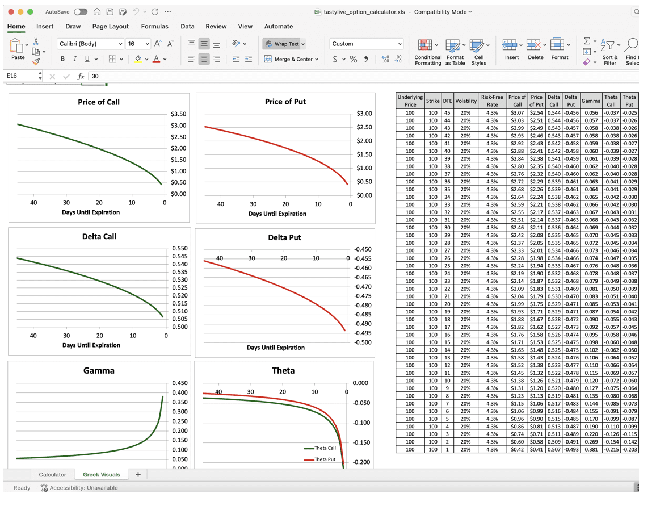Toggle Align Left horizontal alignment
Viewport: 656px width, 510px height.
click(x=192, y=59)
